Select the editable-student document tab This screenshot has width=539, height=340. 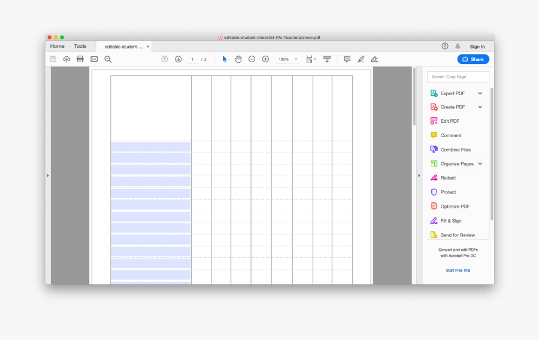click(123, 47)
